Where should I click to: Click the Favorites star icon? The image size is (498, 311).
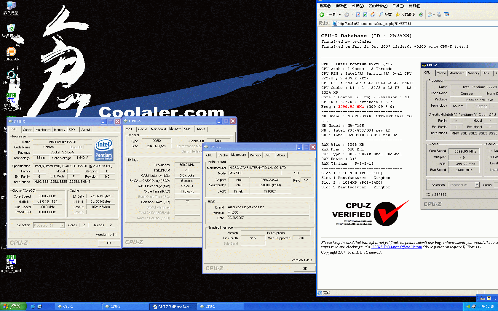[x=398, y=15]
